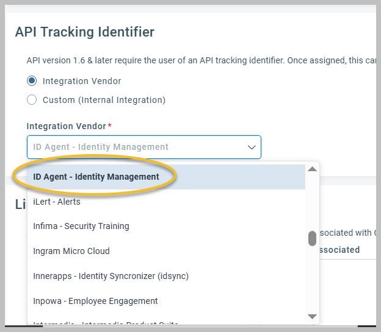The image size is (381, 332).
Task: Click scrollbar track below the thumb
Action: tap(312, 280)
